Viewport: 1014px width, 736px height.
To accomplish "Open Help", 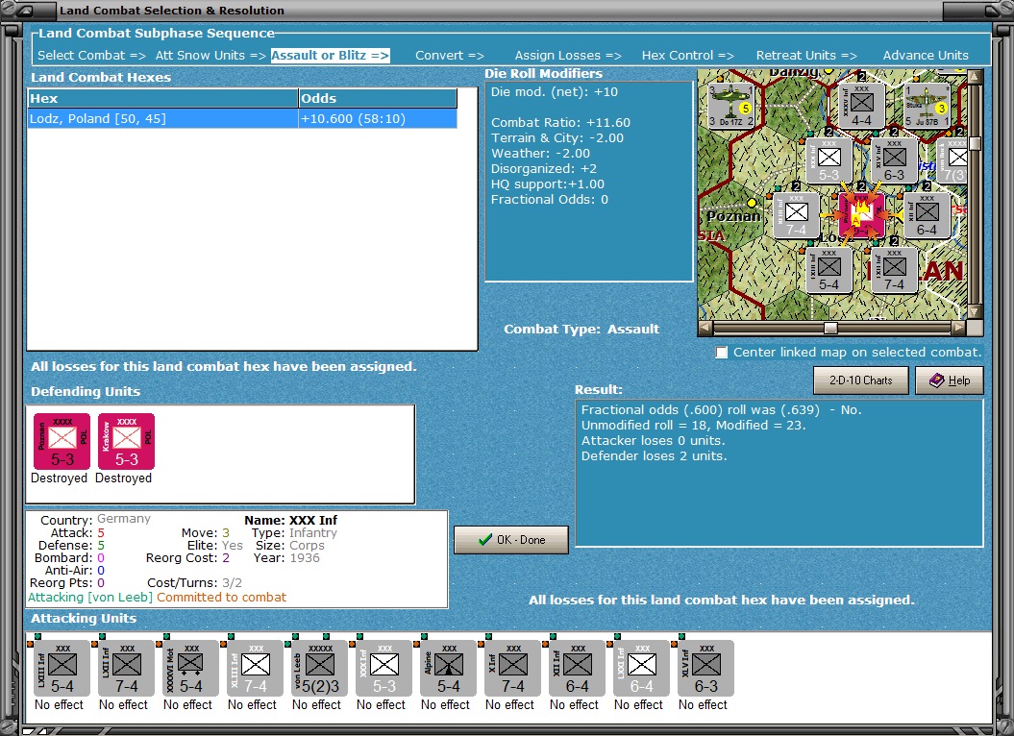I will tap(950, 380).
